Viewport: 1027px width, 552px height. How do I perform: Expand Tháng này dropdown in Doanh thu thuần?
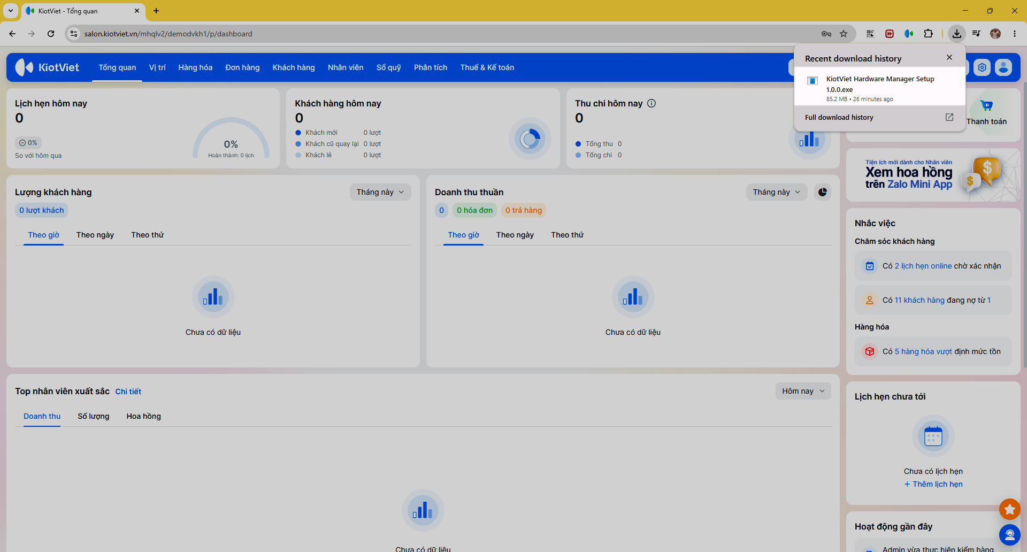pos(777,192)
